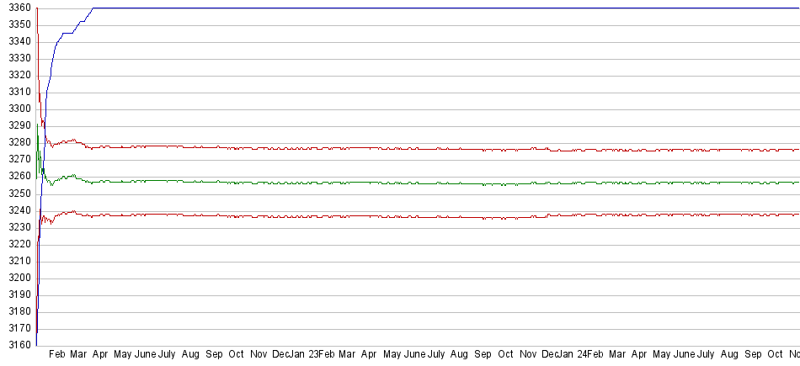Screen dimensions: 800x366
Task: Select the first Feb label on x-axis
Action: point(57,356)
